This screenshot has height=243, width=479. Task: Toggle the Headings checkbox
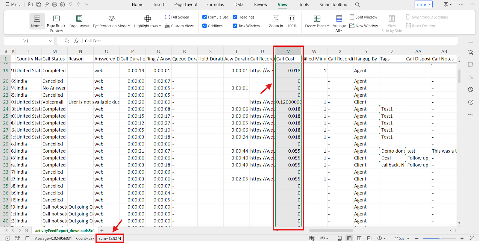point(235,17)
